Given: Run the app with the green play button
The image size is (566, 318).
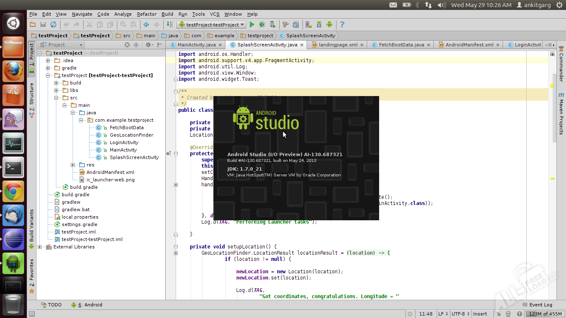Looking at the screenshot, I should point(252,25).
